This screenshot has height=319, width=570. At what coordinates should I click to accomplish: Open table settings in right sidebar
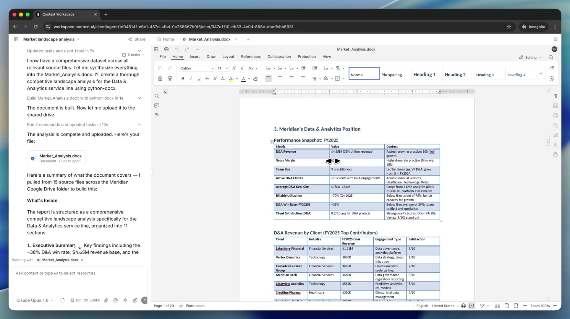click(x=556, y=105)
